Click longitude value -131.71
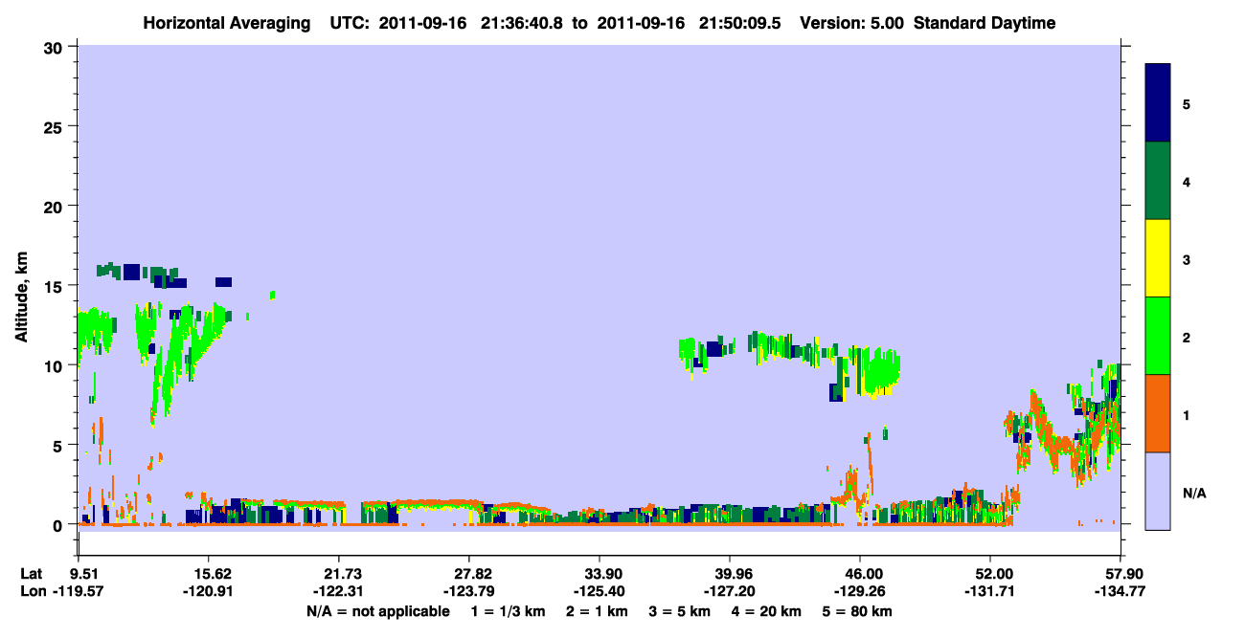Image resolution: width=1245 pixels, height=638 pixels. pos(990,591)
